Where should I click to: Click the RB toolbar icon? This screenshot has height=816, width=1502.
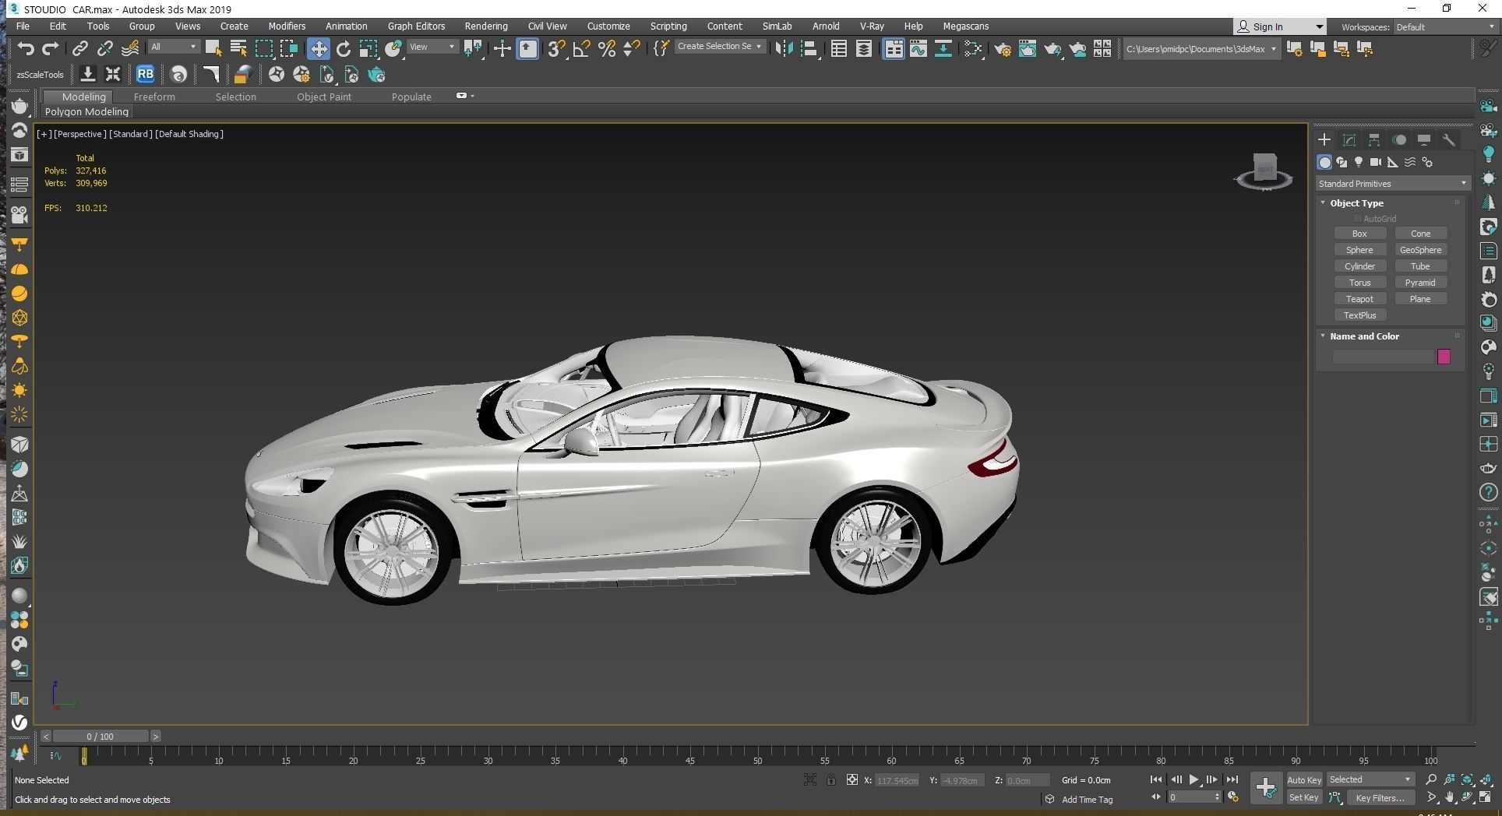[145, 75]
